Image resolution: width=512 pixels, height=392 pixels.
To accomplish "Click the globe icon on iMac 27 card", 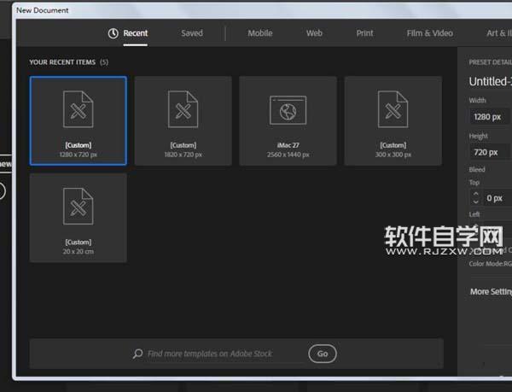I will (288, 111).
